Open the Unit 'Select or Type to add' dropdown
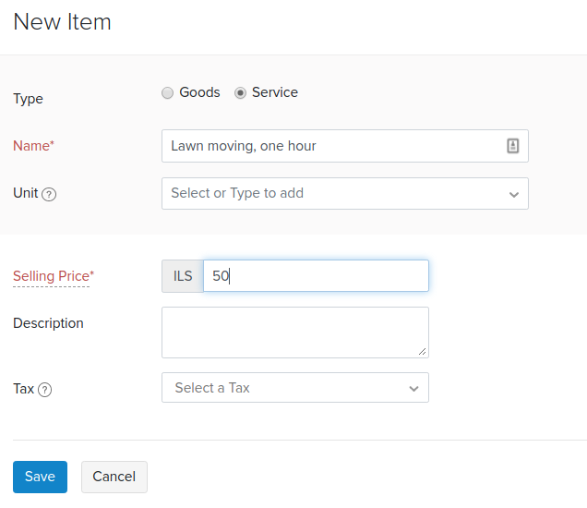The image size is (587, 508). point(332,194)
